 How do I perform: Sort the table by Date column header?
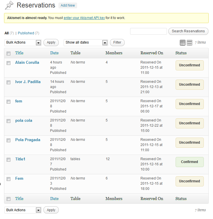click(54, 53)
